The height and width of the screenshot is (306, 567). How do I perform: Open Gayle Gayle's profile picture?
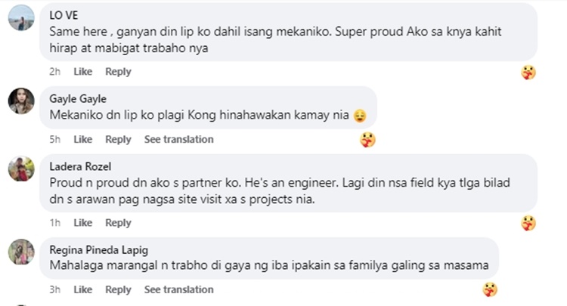(21, 100)
